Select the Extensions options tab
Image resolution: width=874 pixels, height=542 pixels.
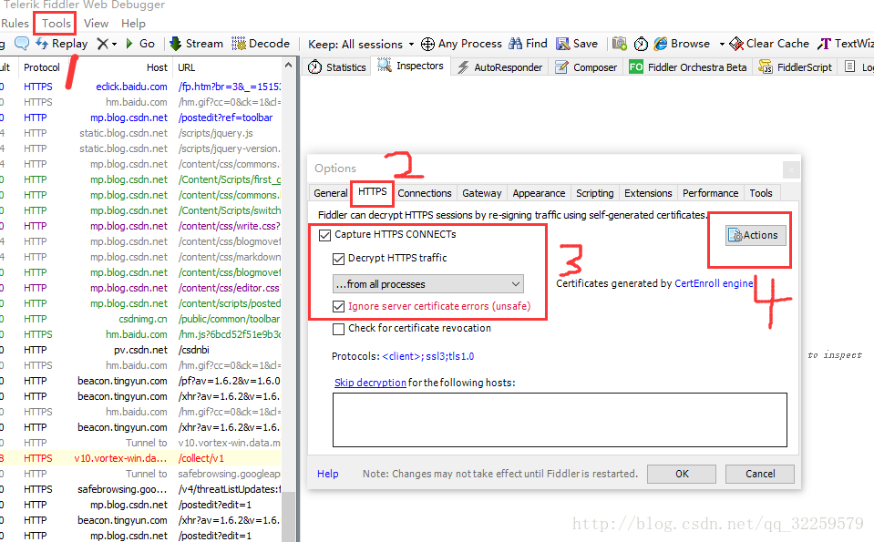coord(648,193)
